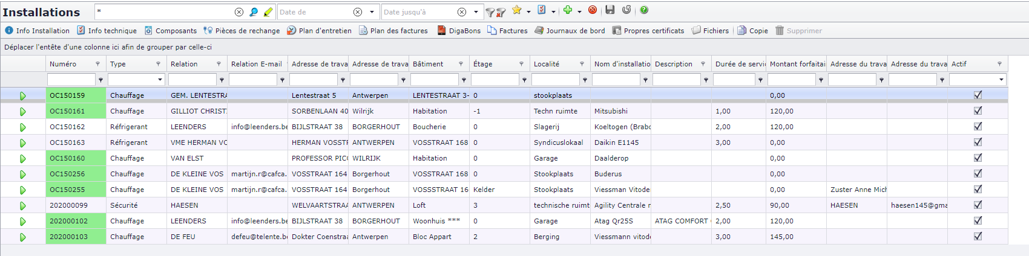Clear the 'Date jusqu'à' field
This screenshot has width=1029, height=256.
click(462, 12)
